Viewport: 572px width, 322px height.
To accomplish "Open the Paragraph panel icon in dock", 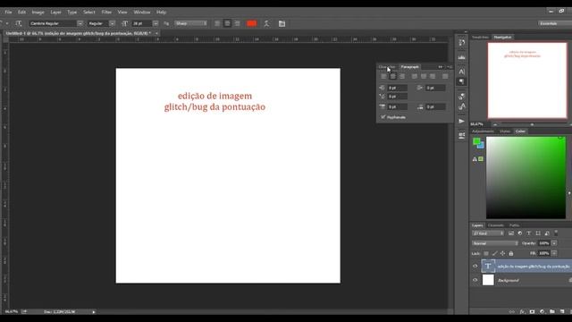I will [461, 81].
